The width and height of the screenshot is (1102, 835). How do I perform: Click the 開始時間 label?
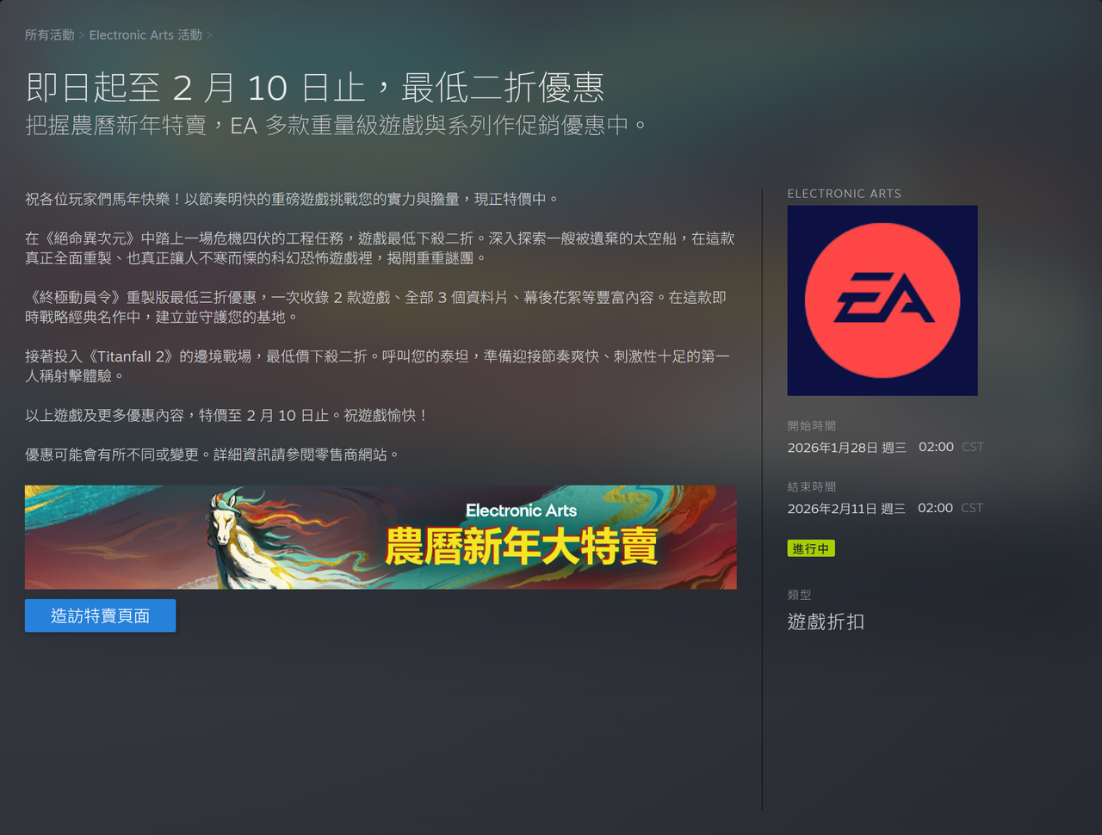click(812, 426)
